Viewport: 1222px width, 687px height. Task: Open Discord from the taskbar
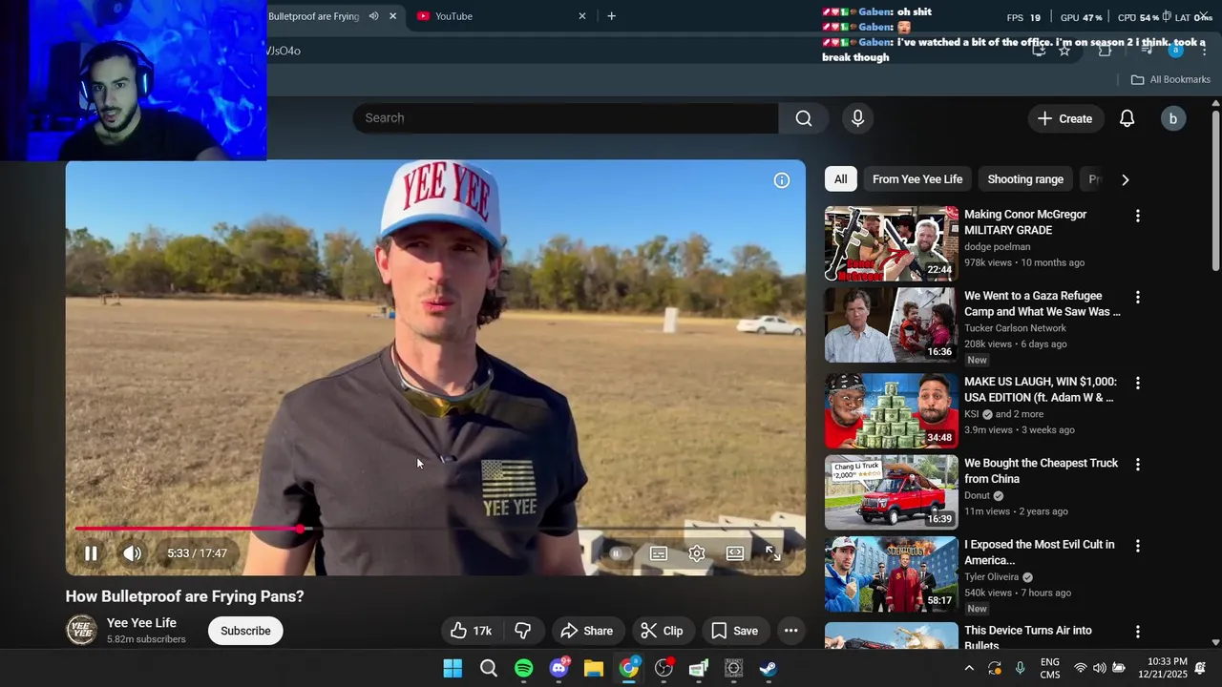tap(558, 668)
